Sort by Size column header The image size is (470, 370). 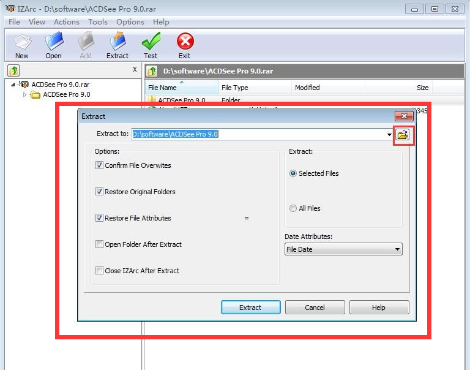(398, 88)
